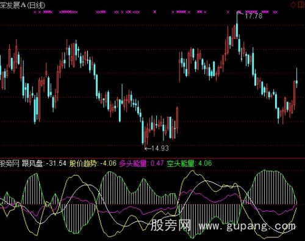Click the 股旁网 indicator name label
This screenshot has height=241, width=305.
click(x=10, y=163)
